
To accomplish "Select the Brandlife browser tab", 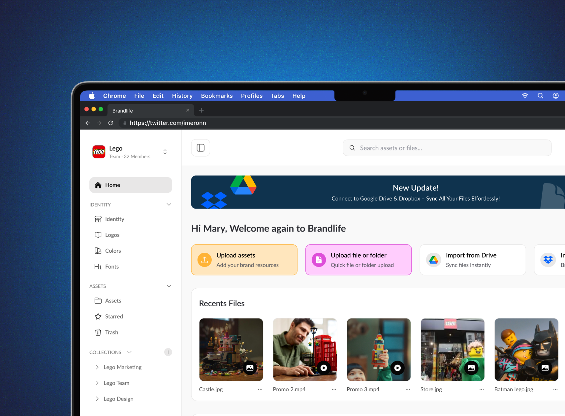I will point(148,111).
